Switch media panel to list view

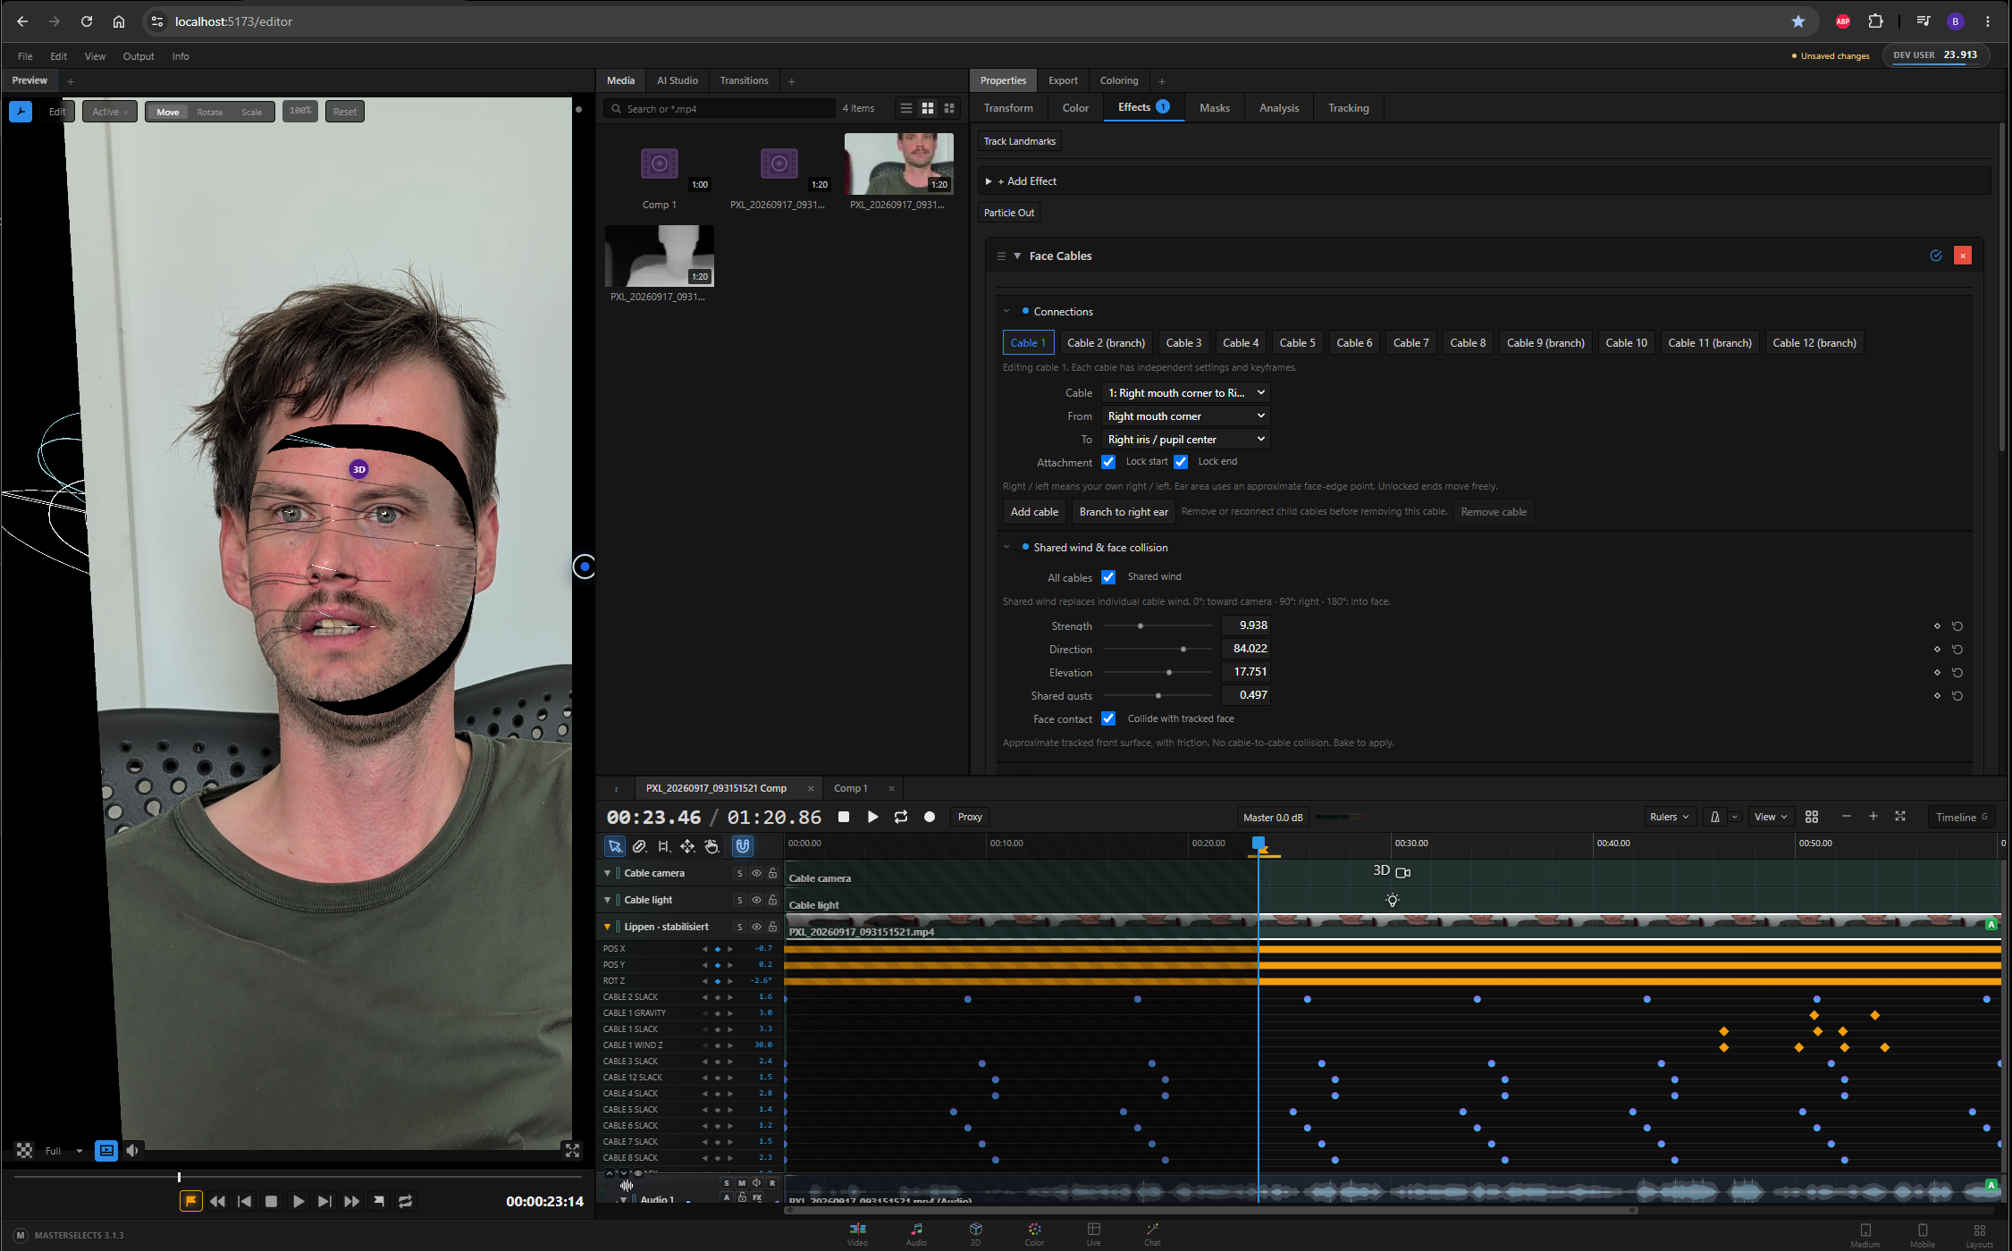pos(905,108)
